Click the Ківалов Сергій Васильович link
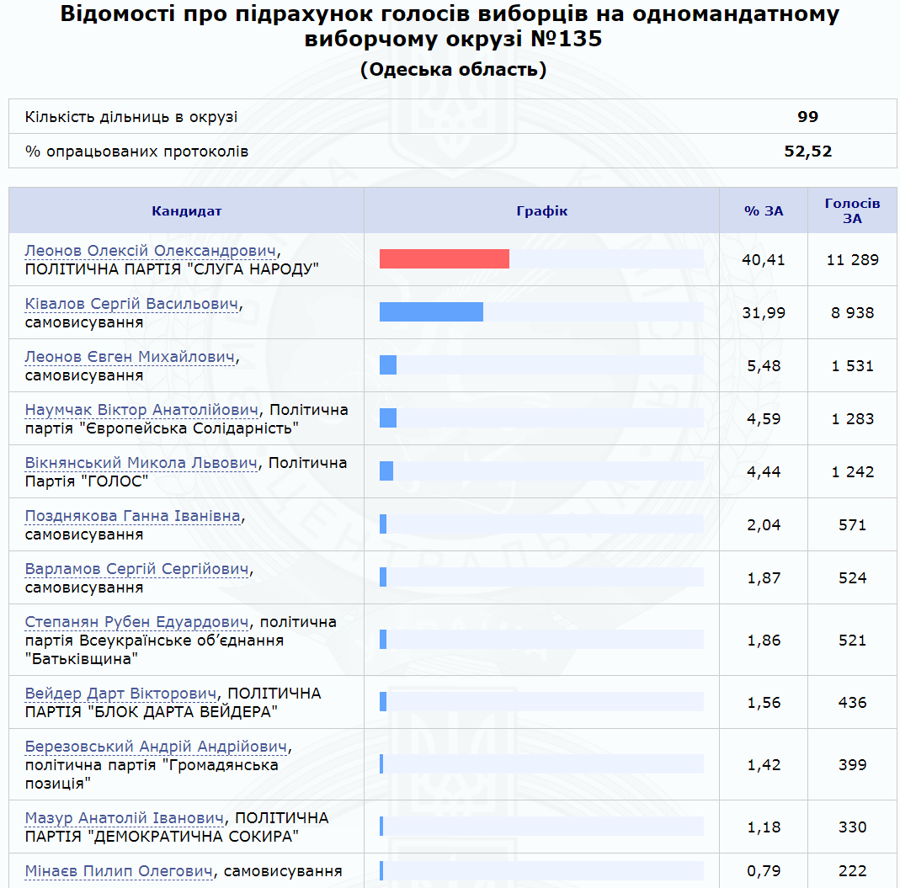The height and width of the screenshot is (888, 900). point(132,304)
